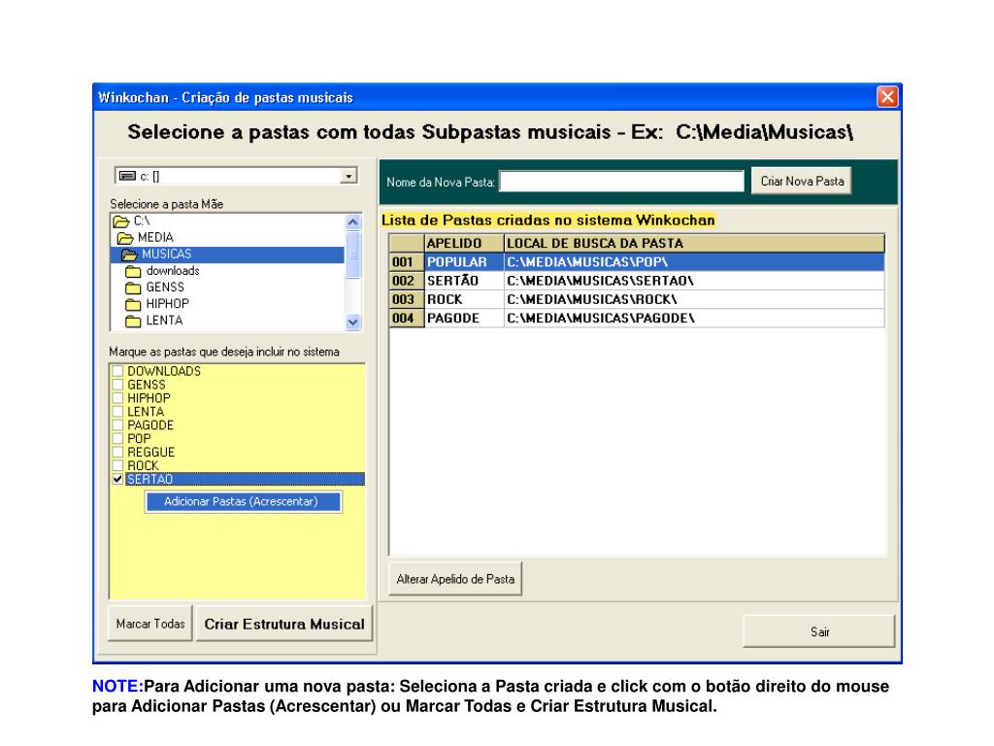The image size is (994, 746).
Task: Choose Adicionar Pastas (Acrescentar) context menu item
Action: pos(244,501)
